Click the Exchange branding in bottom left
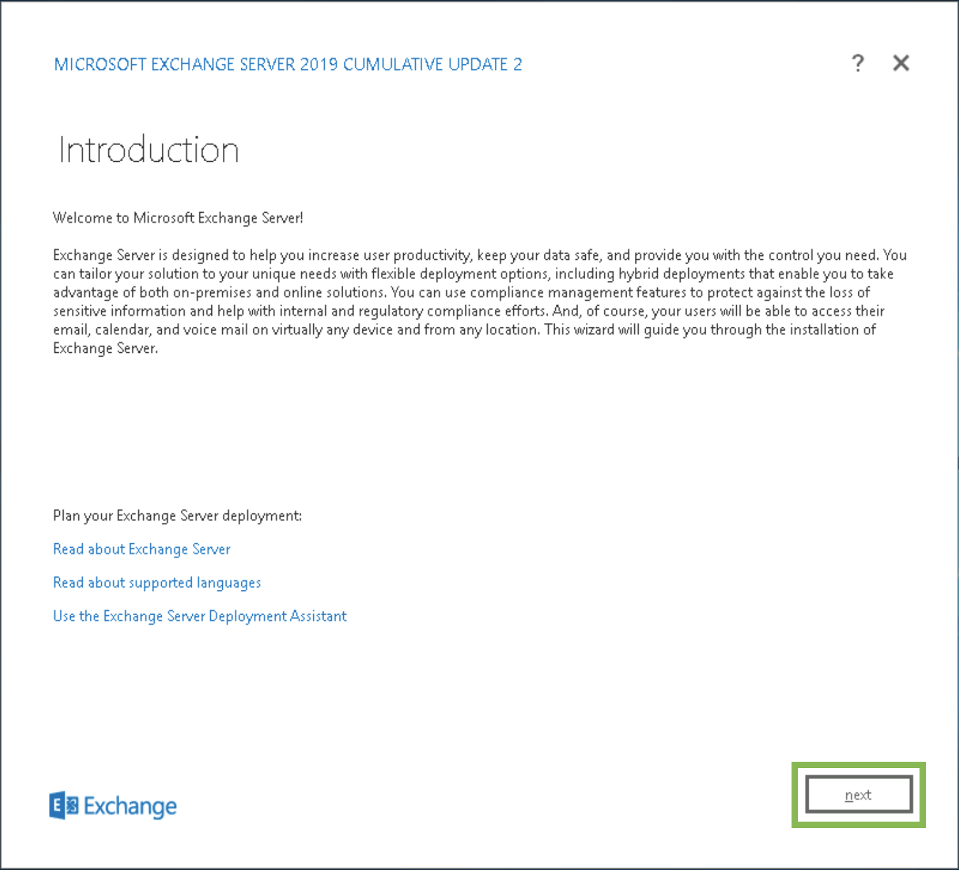The width and height of the screenshot is (959, 870). click(113, 805)
